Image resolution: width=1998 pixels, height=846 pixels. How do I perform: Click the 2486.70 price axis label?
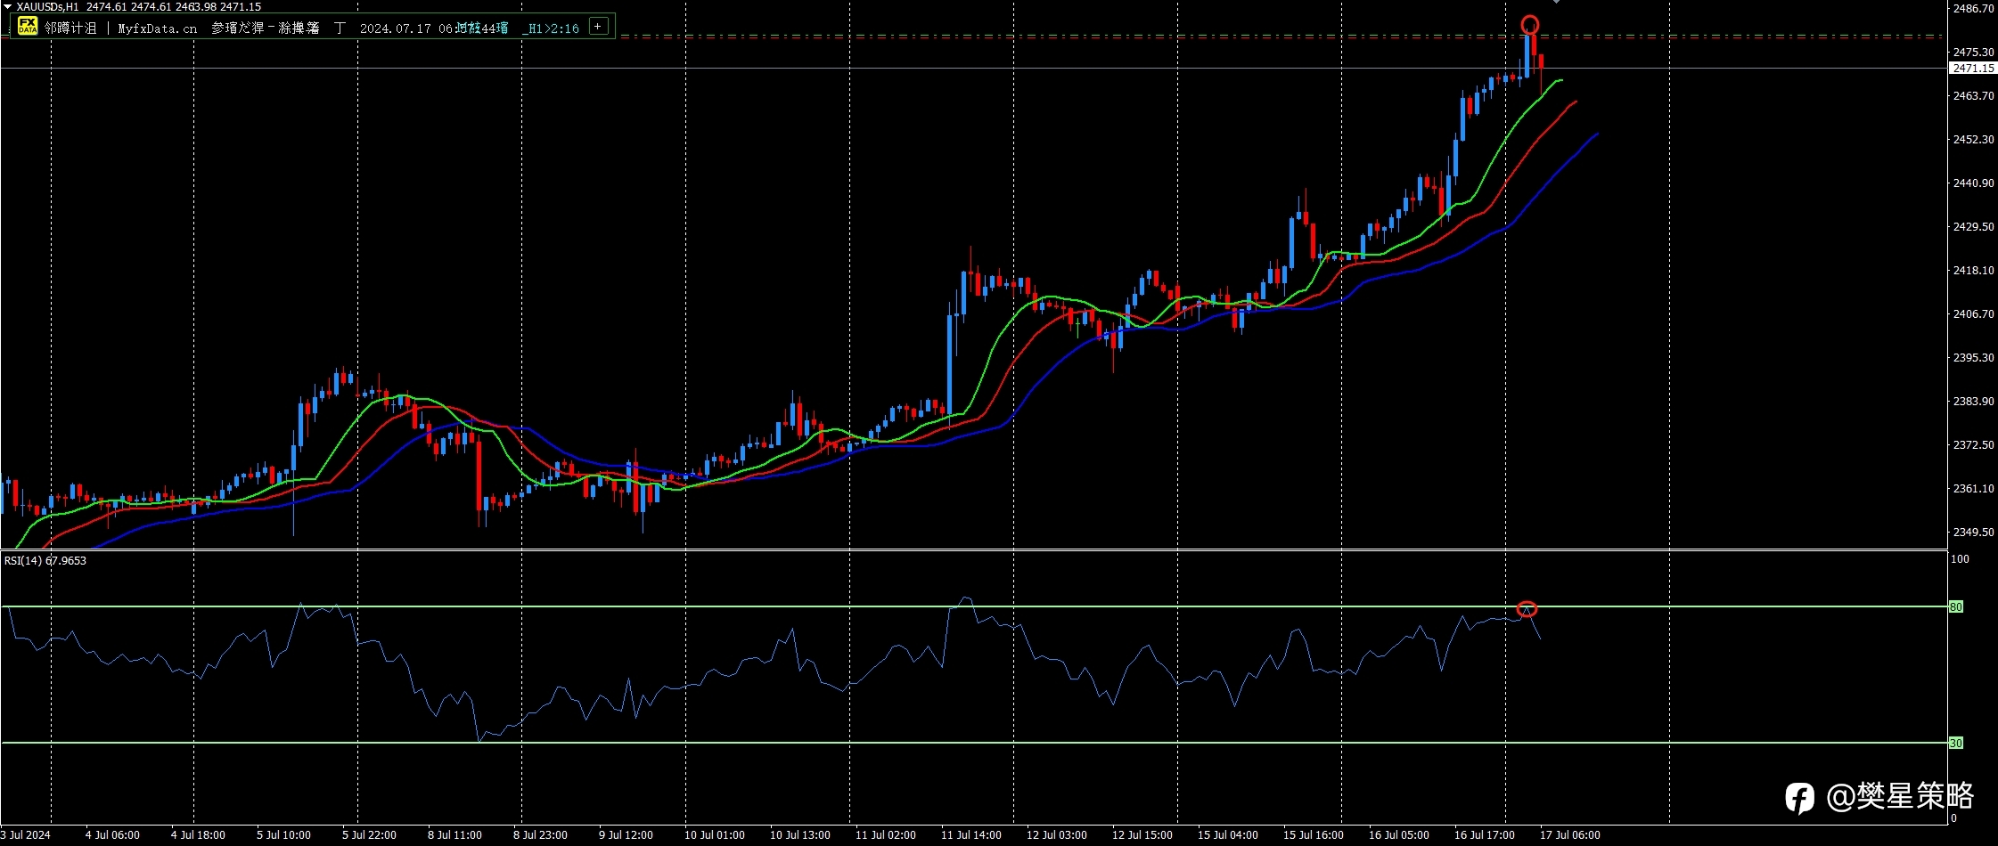point(1973,9)
